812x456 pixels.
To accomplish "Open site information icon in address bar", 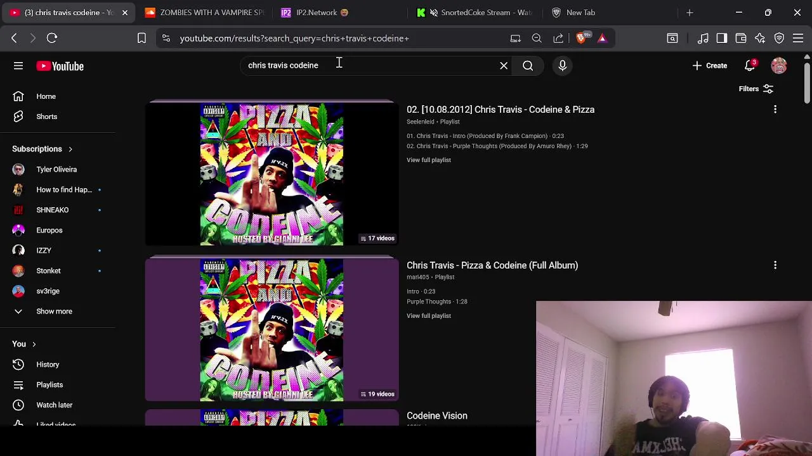I will pos(166,39).
